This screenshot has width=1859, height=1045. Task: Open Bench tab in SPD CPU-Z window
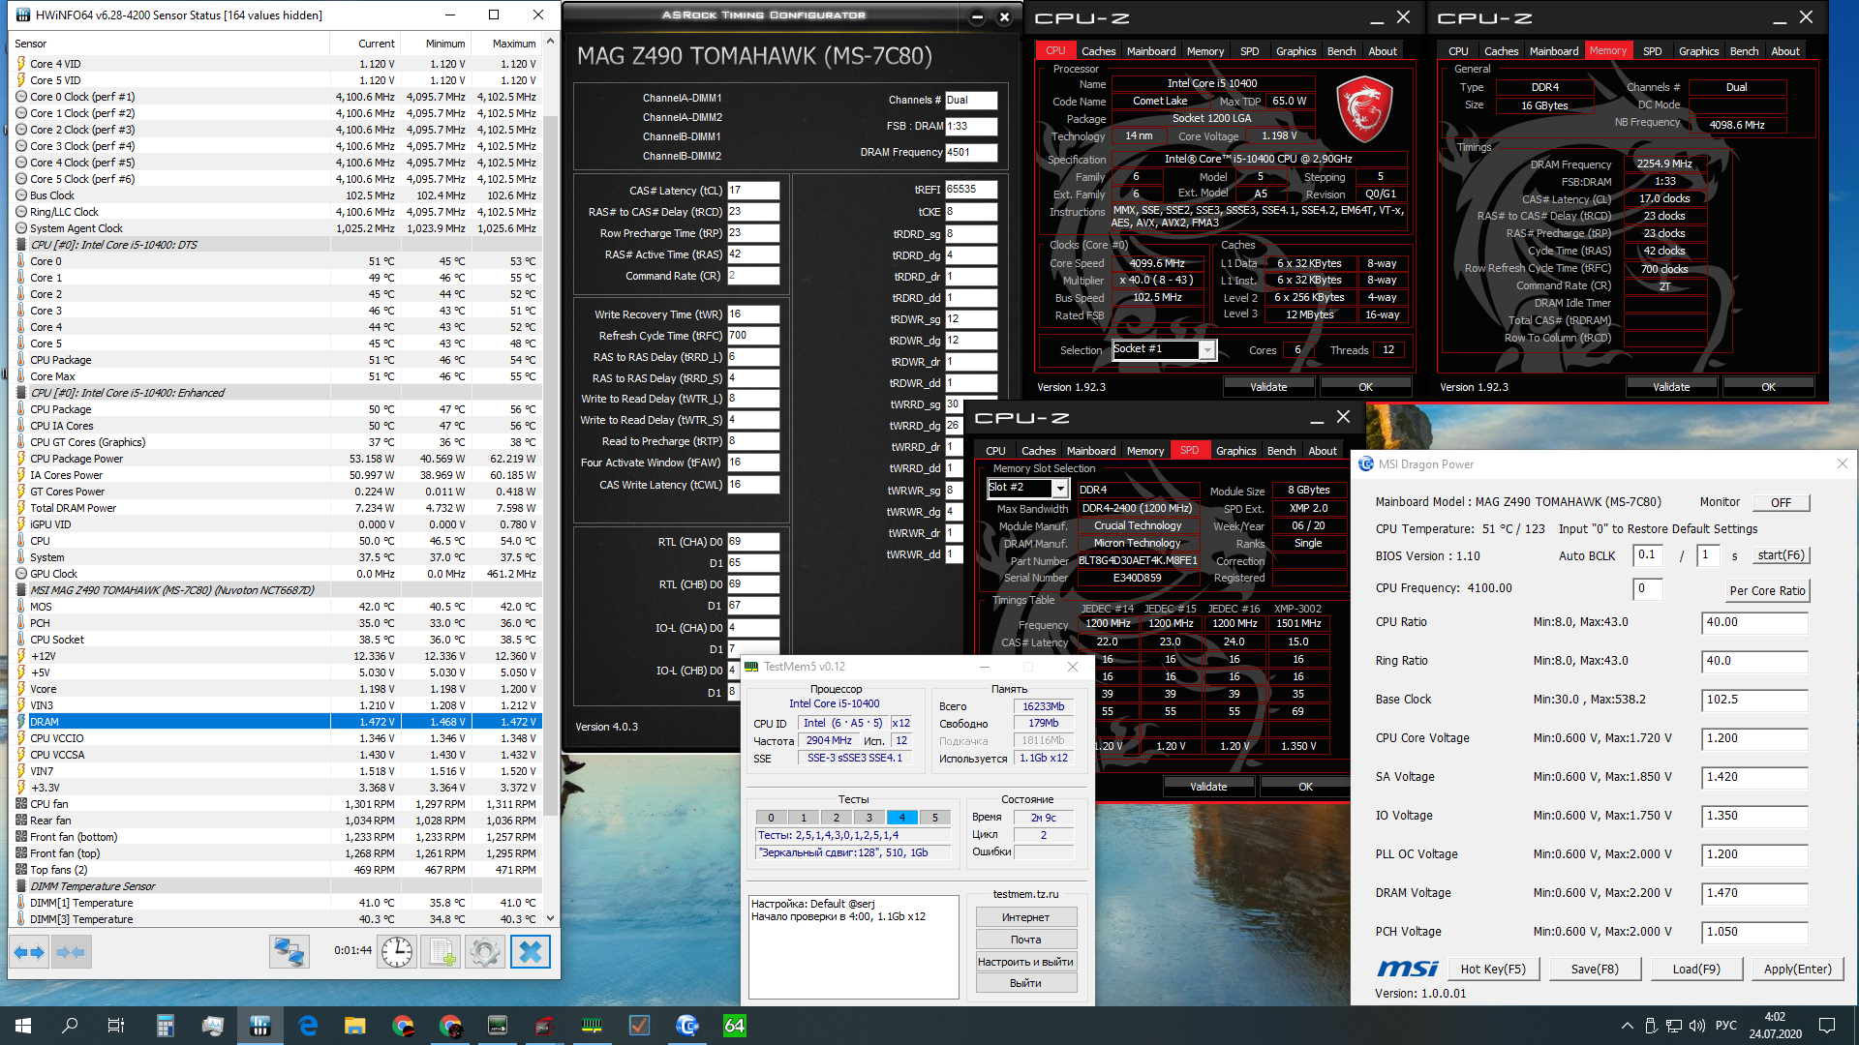click(x=1281, y=451)
